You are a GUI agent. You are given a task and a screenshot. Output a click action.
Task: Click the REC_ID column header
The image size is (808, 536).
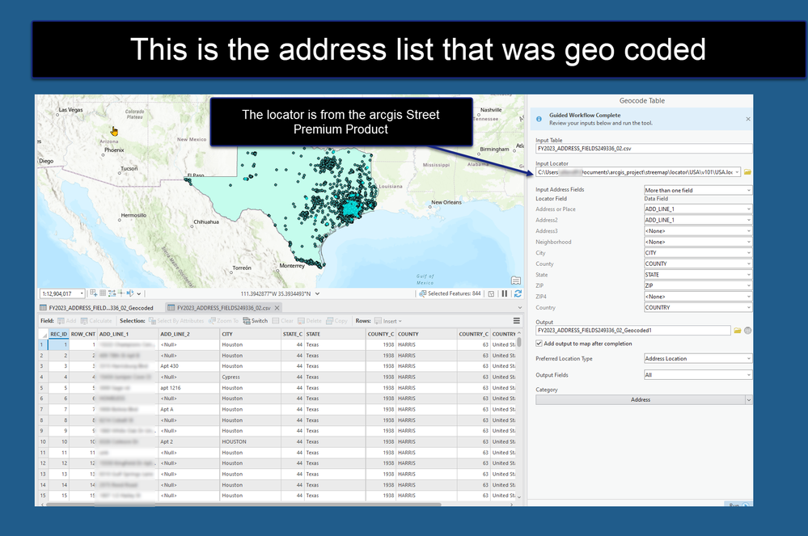point(59,334)
